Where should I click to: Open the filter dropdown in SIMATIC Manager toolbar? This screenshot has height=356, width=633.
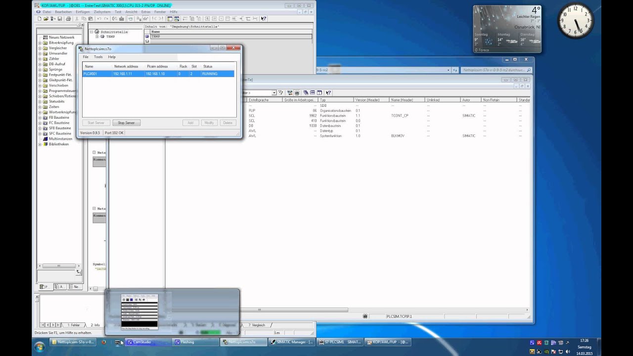(x=274, y=92)
